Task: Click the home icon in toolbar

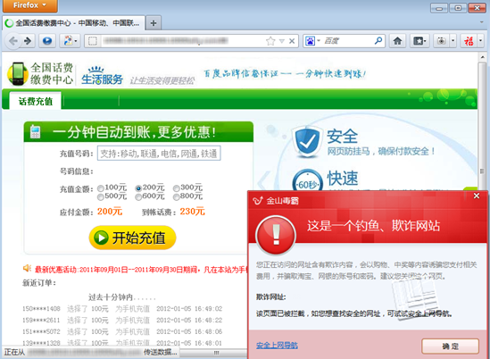Action: (x=397, y=41)
